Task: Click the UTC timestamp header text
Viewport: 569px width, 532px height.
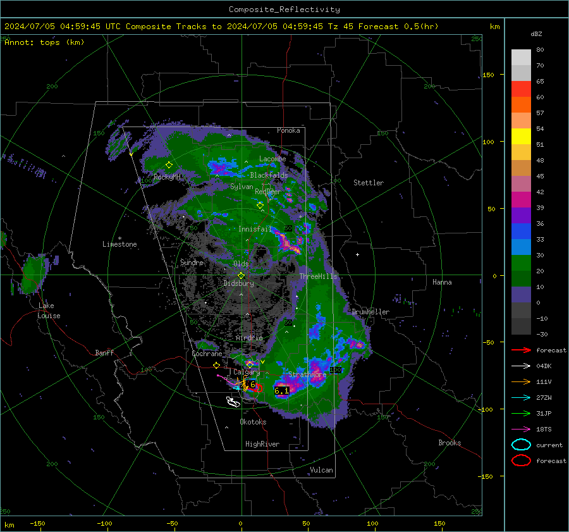Action: pos(63,27)
